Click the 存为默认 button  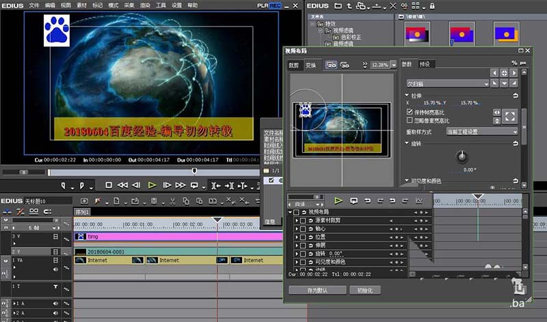point(317,290)
